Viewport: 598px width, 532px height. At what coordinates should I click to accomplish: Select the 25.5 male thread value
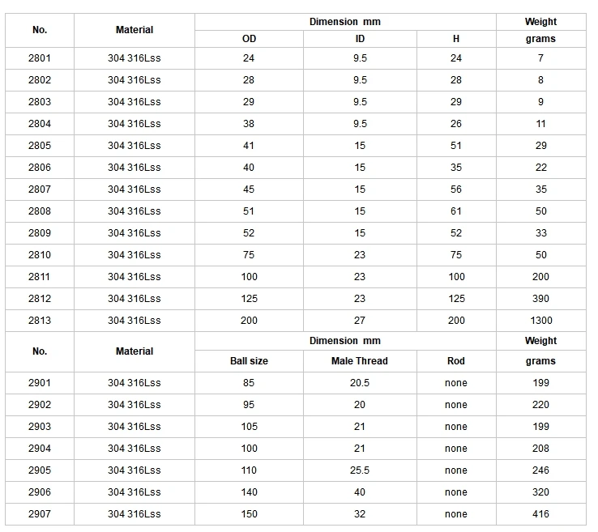tap(360, 470)
